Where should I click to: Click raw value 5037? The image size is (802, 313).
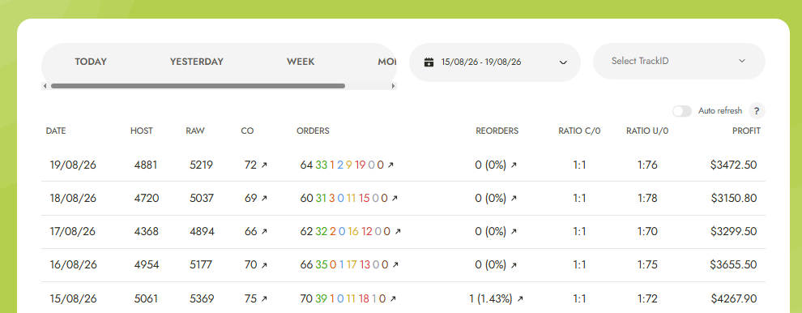(201, 198)
